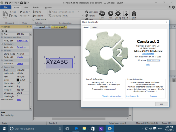The width and height of the screenshot is (176, 132).
Task: Close the Layout 1 tab
Action: pos(49,27)
